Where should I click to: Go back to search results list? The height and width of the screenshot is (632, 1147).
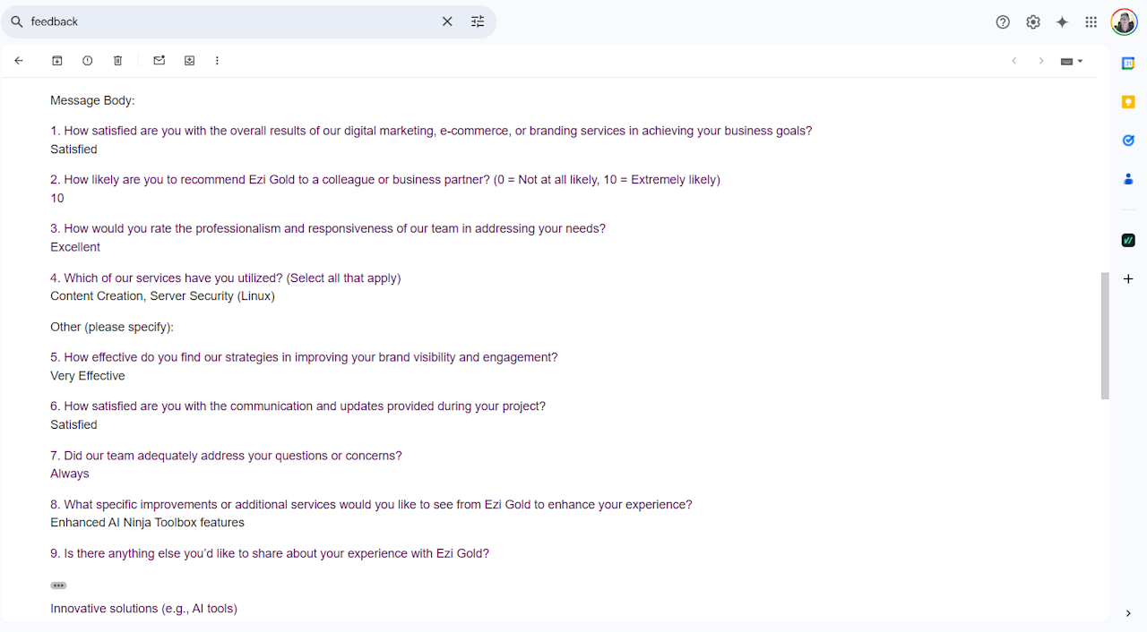tap(19, 61)
